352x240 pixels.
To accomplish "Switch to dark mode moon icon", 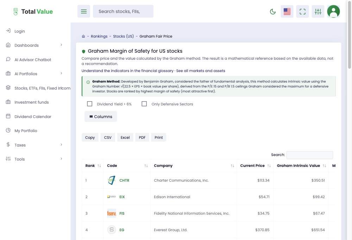I will coord(273,12).
